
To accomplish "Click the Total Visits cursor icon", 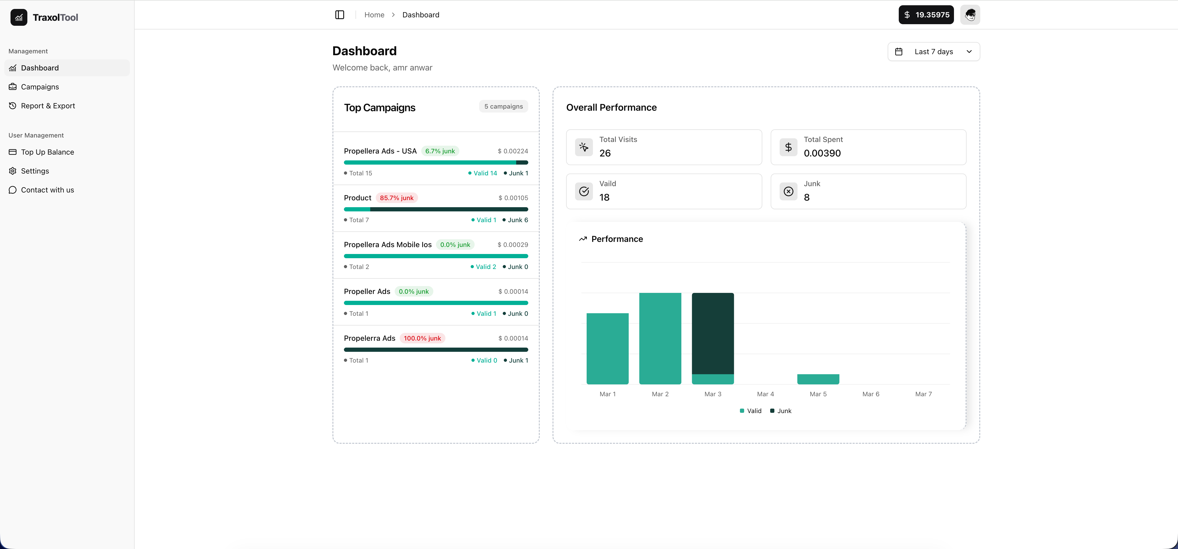I will 583,147.
